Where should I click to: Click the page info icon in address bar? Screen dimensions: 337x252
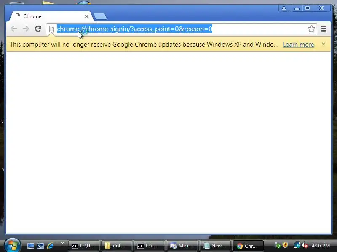[51, 29]
